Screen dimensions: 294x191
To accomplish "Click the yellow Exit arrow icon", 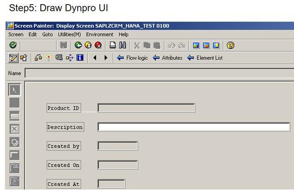I will (x=88, y=45).
